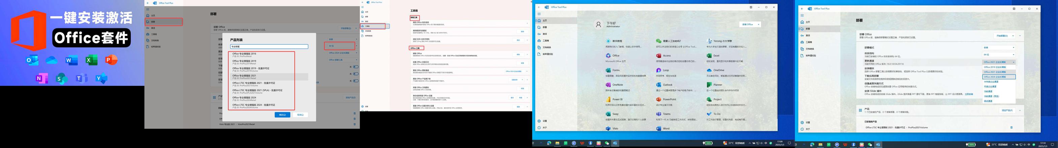The width and height of the screenshot is (1058, 148).
Task: Open the Project tile in the home window
Action: 728,101
